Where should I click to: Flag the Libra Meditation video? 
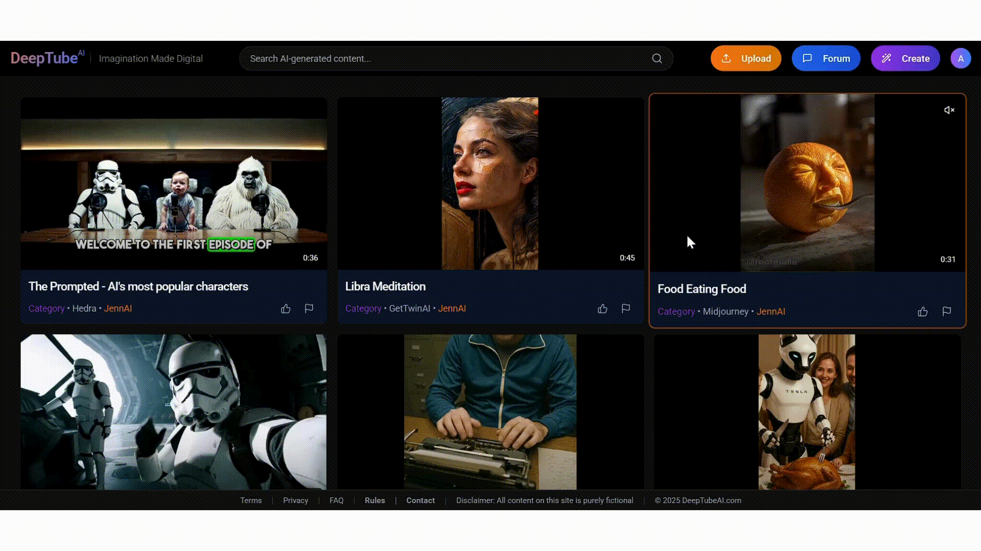626,309
